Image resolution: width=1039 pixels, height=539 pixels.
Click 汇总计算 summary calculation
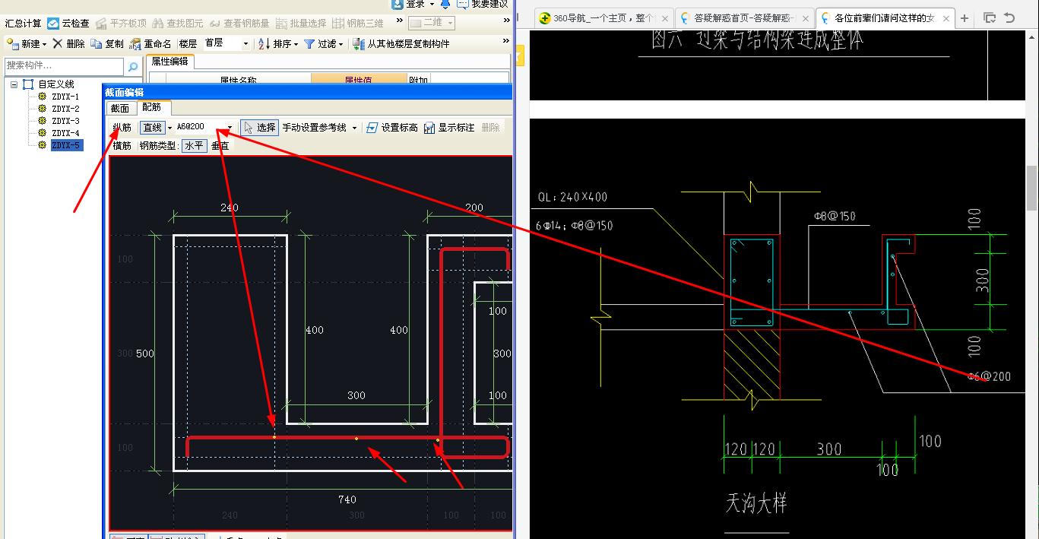pyautogui.click(x=23, y=24)
